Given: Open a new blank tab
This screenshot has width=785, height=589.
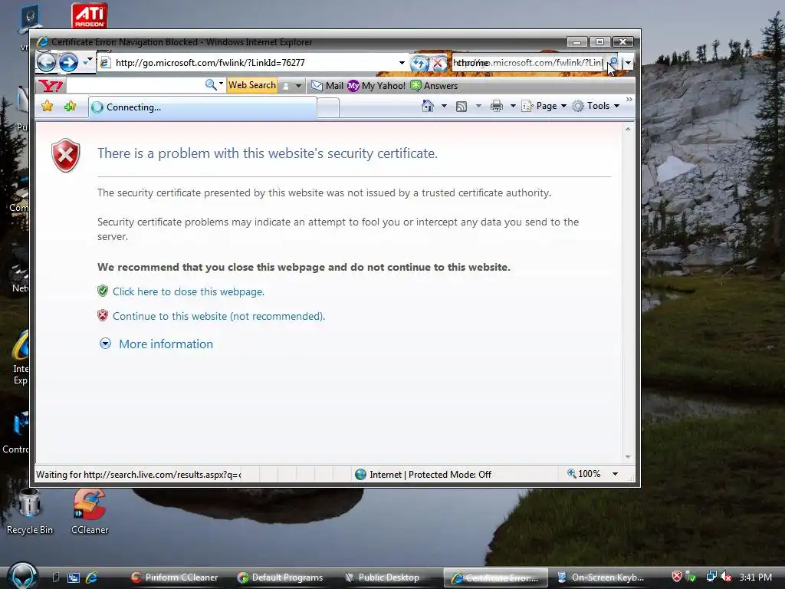Looking at the screenshot, I should pos(328,108).
